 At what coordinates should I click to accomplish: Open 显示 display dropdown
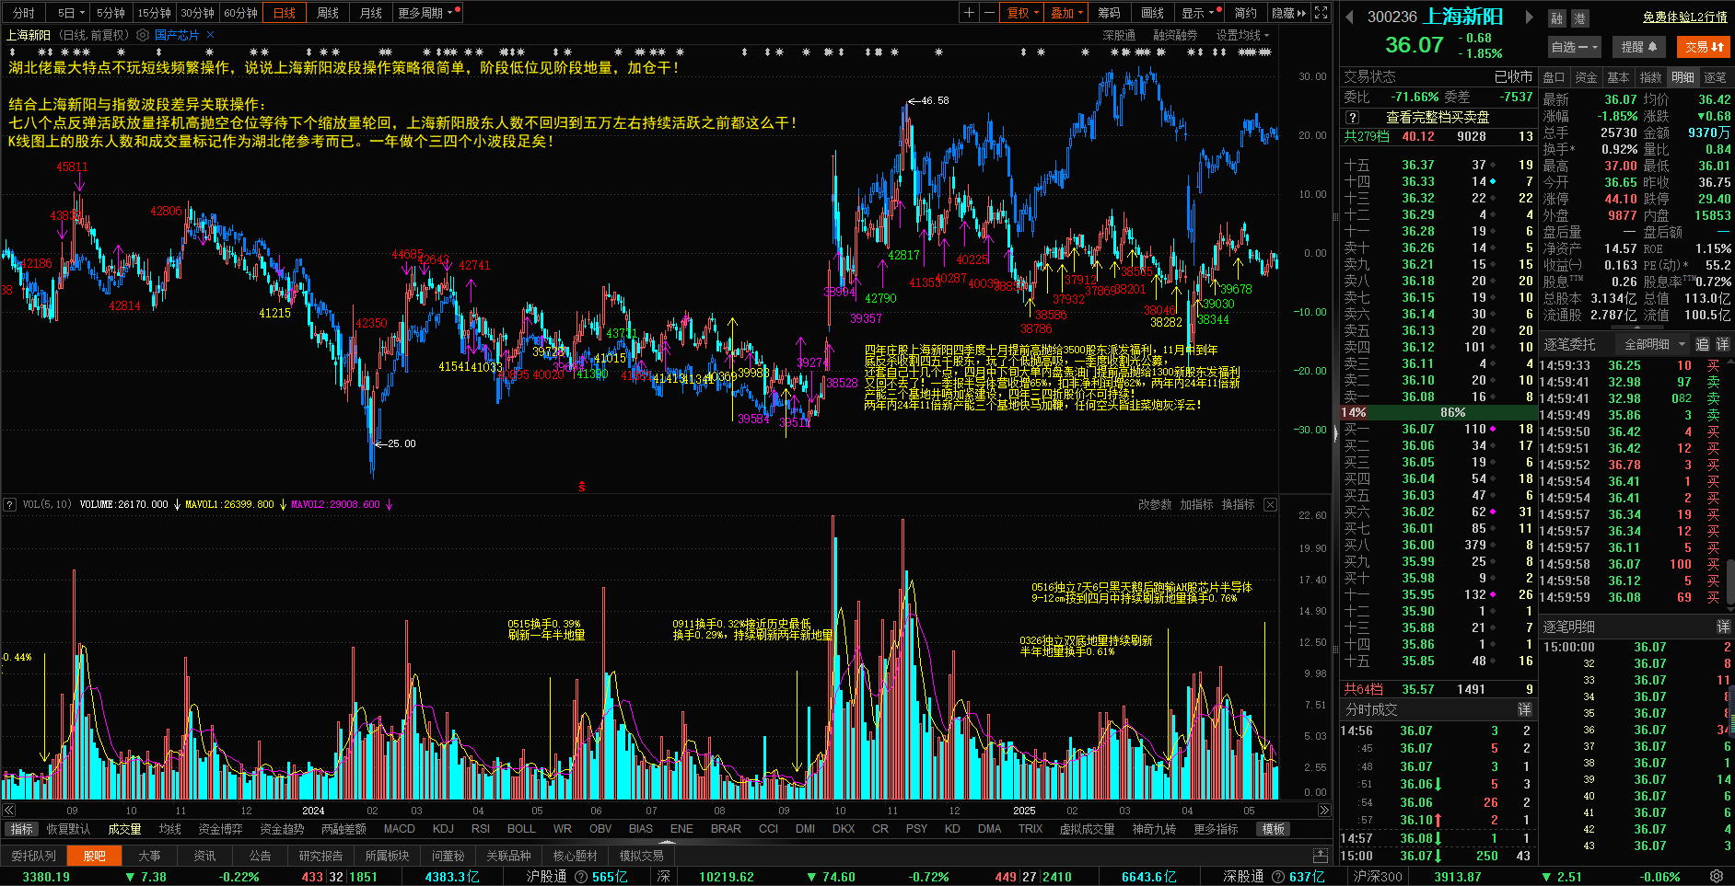1199,13
